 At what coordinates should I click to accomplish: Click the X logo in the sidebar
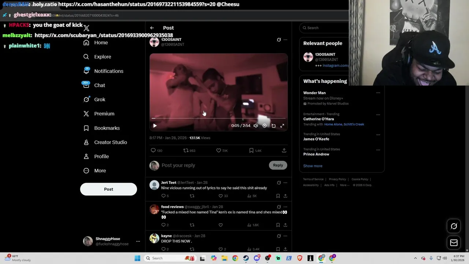[86, 28]
